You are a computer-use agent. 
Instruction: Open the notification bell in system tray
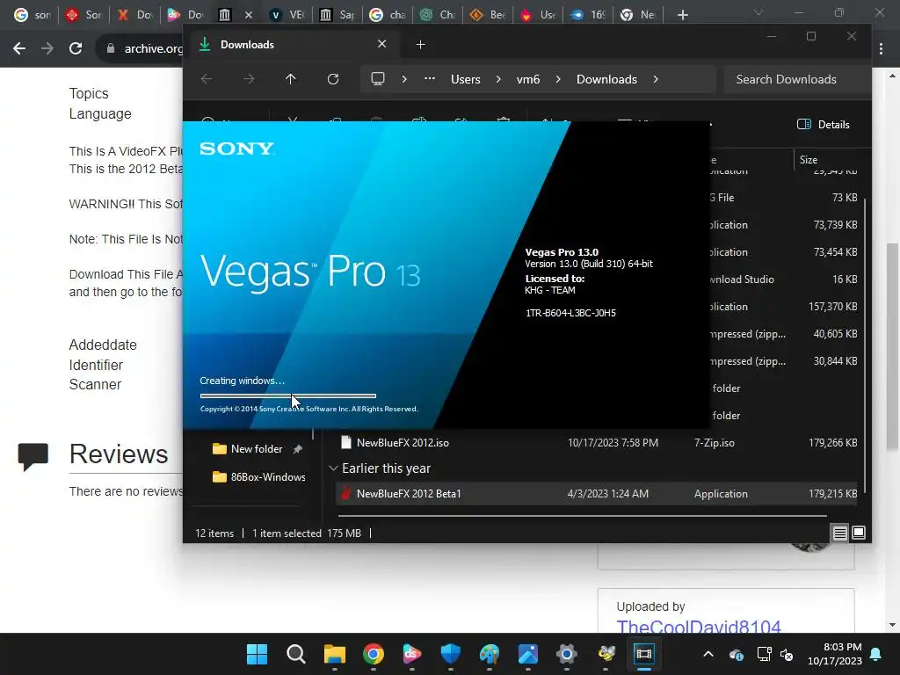pyautogui.click(x=876, y=654)
